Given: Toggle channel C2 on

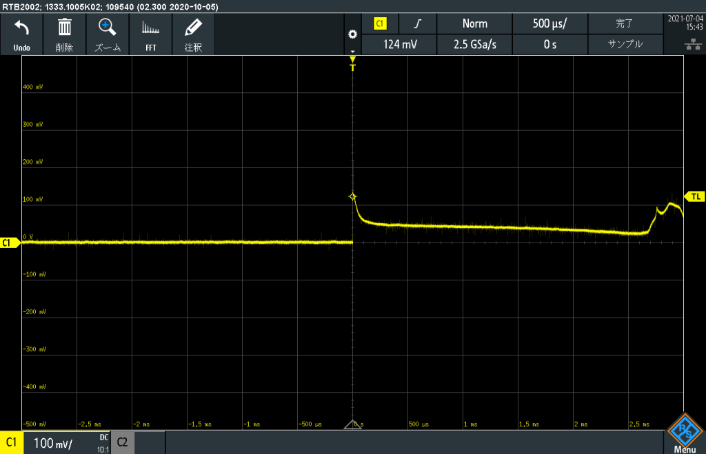Looking at the screenshot, I should pos(122,442).
